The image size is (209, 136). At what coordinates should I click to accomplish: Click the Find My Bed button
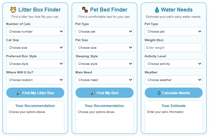[x=104, y=93]
